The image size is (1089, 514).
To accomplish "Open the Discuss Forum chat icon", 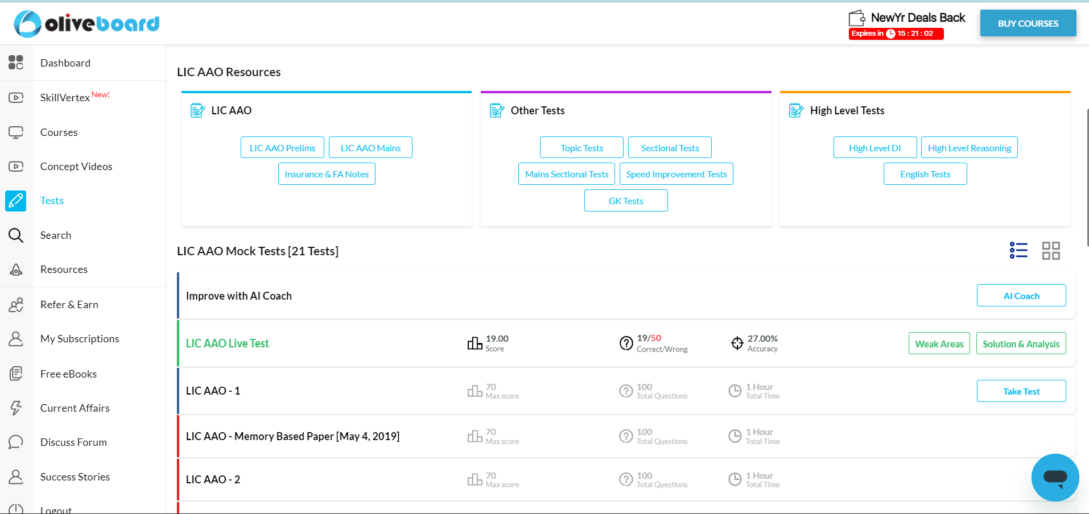I will 16,442.
